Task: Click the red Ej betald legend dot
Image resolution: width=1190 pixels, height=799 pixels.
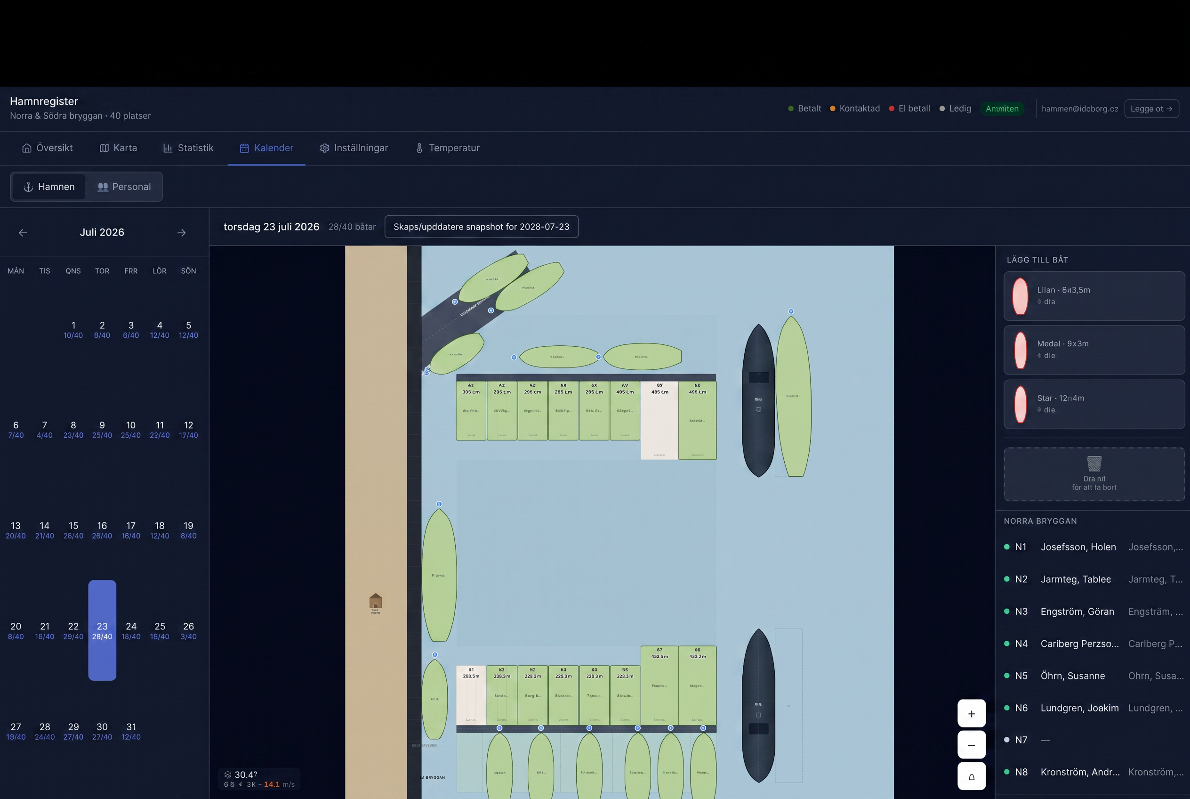Action: [x=892, y=108]
